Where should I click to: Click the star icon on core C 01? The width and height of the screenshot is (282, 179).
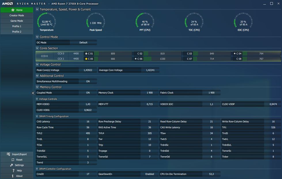point(86,54)
